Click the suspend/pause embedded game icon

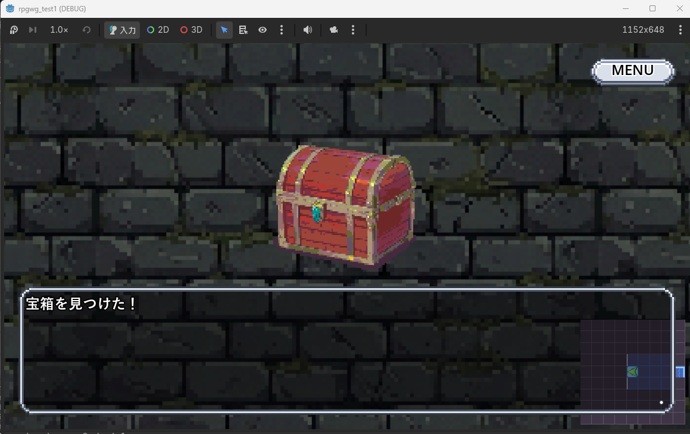point(14,30)
